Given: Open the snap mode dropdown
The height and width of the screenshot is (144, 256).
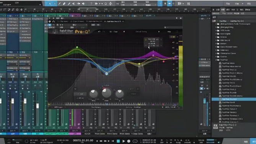Looking at the screenshot, I should tap(150, 5).
